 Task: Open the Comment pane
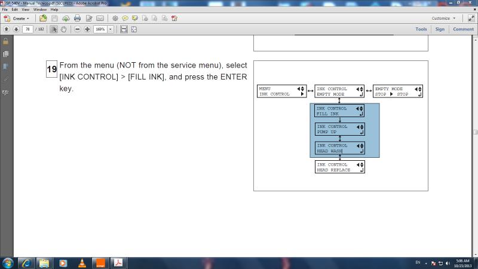coord(463,29)
